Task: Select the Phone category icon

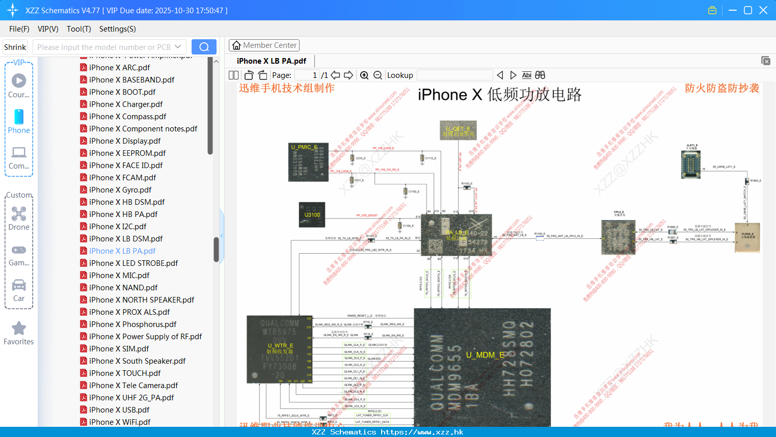Action: click(19, 121)
